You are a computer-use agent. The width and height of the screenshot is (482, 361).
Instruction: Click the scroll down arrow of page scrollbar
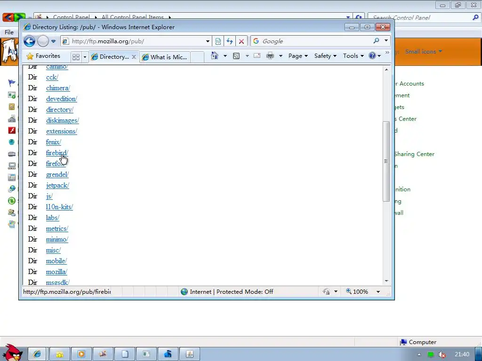(386, 281)
